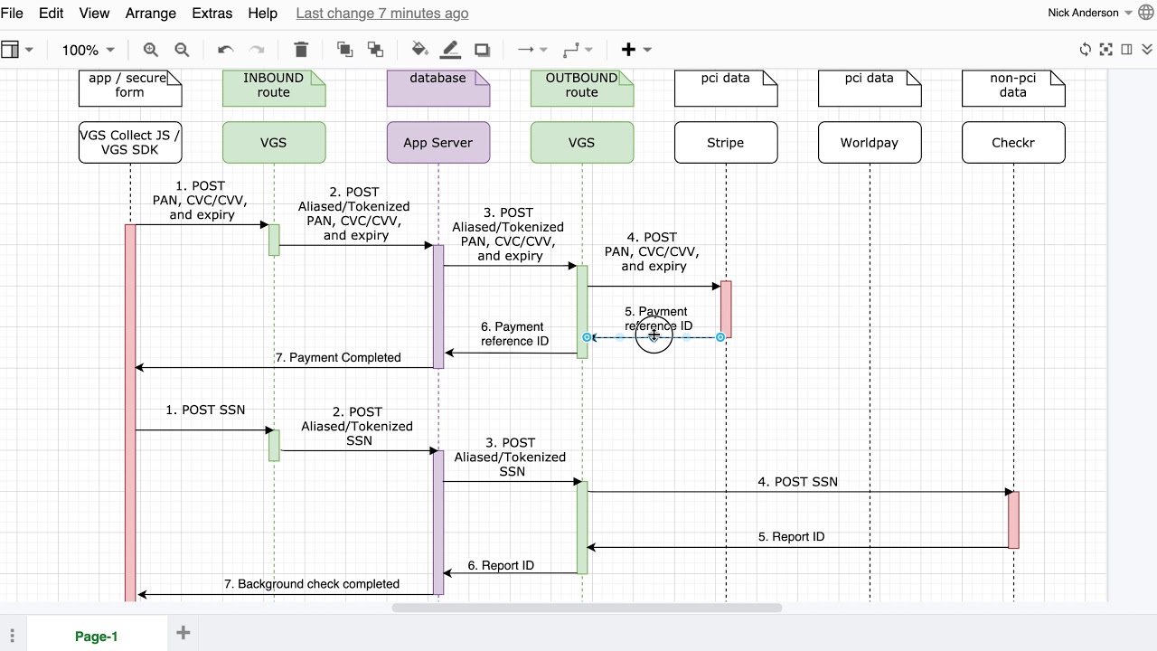Image resolution: width=1157 pixels, height=651 pixels.
Task: Click the To Back icon
Action: 375,50
